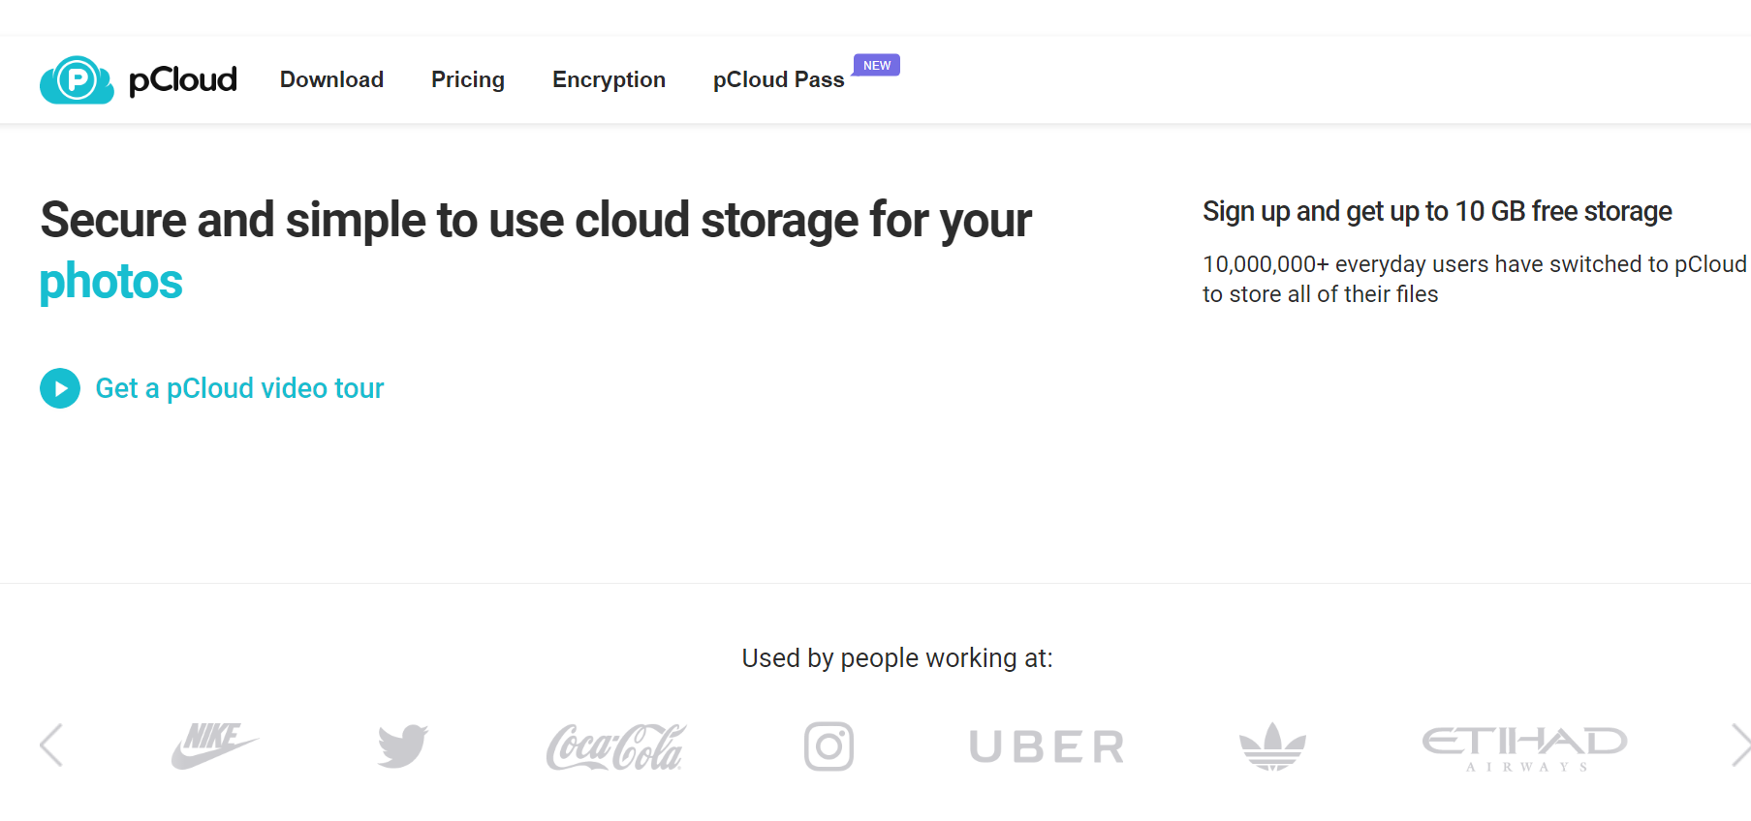
Task: Click the Coca-Cola logo
Action: 616,747
